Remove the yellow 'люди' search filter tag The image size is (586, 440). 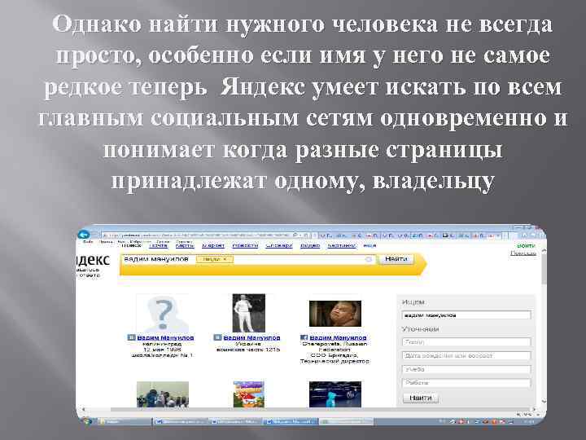tap(225, 259)
